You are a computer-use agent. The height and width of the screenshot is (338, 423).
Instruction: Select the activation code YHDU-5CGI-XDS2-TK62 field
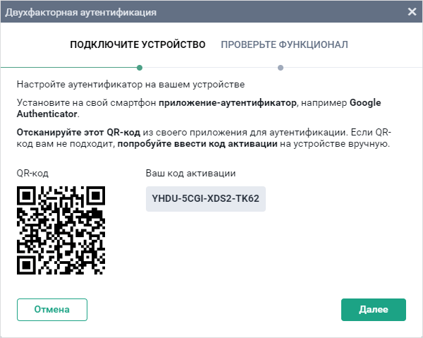coord(205,199)
